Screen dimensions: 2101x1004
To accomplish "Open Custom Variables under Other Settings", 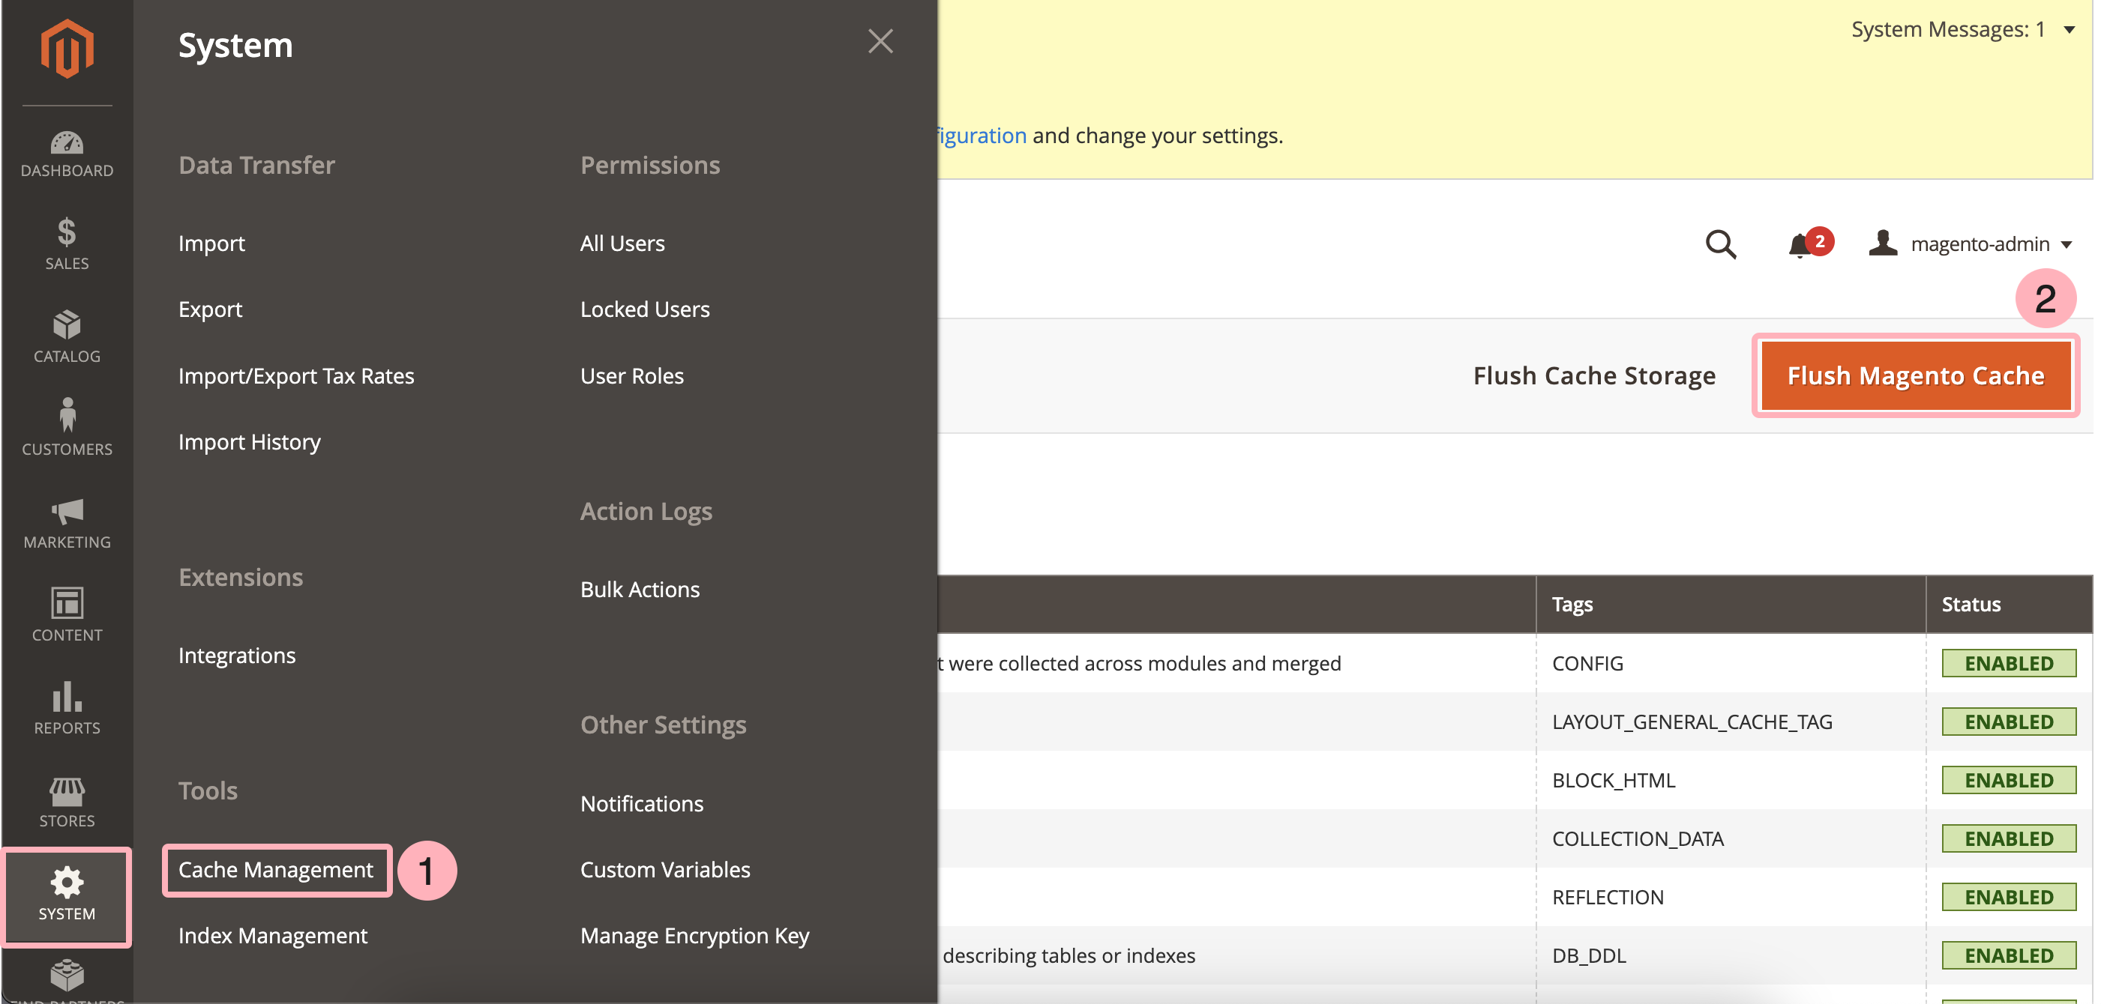I will (x=665, y=870).
